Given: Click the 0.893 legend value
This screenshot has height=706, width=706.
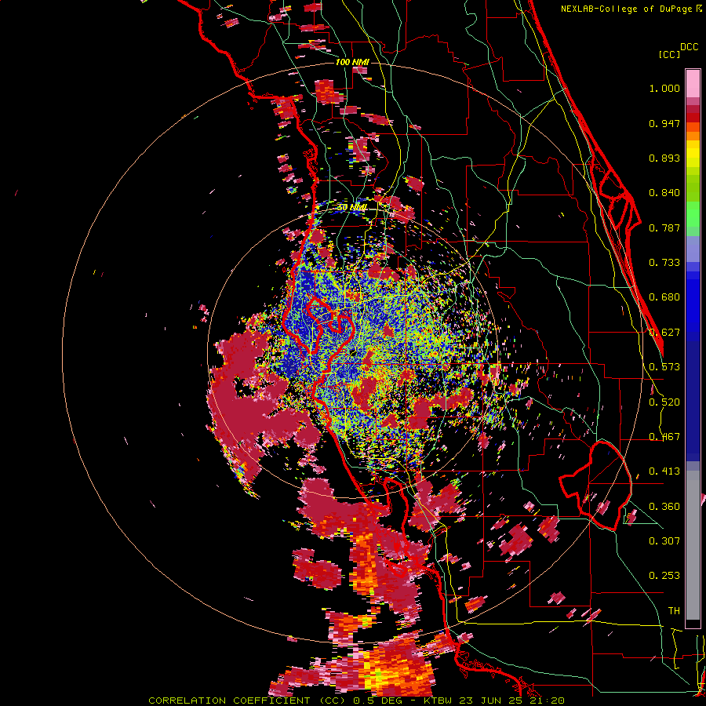Looking at the screenshot, I should (664, 158).
